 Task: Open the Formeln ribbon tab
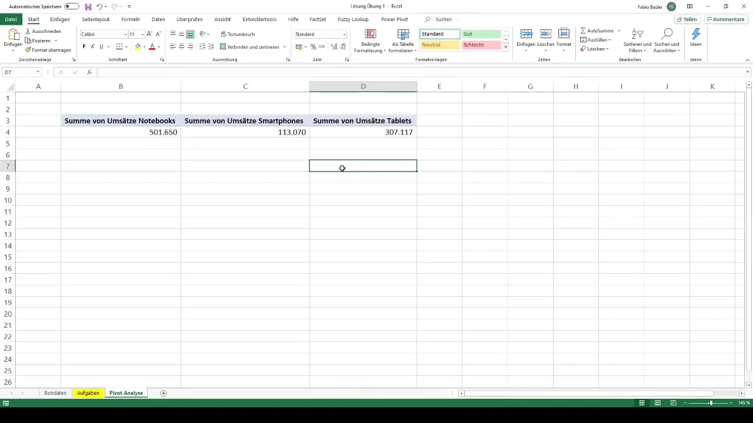[x=131, y=19]
